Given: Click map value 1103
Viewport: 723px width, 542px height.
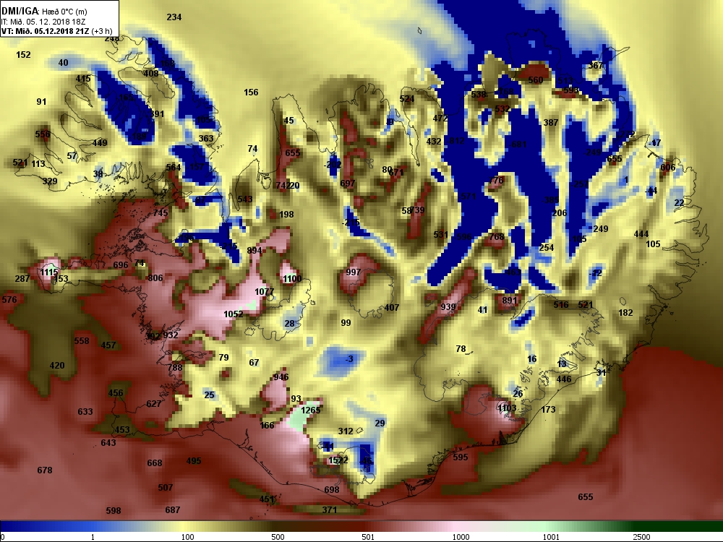Looking at the screenshot, I should (507, 408).
